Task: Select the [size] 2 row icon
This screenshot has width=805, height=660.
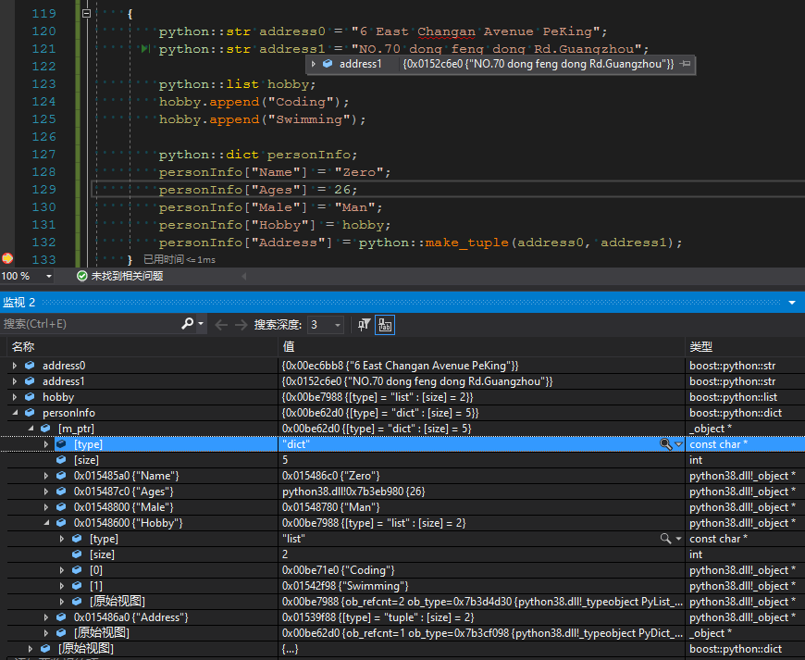Action: (77, 554)
